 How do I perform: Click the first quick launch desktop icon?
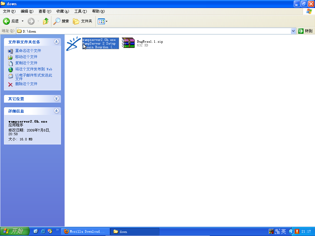point(36,231)
